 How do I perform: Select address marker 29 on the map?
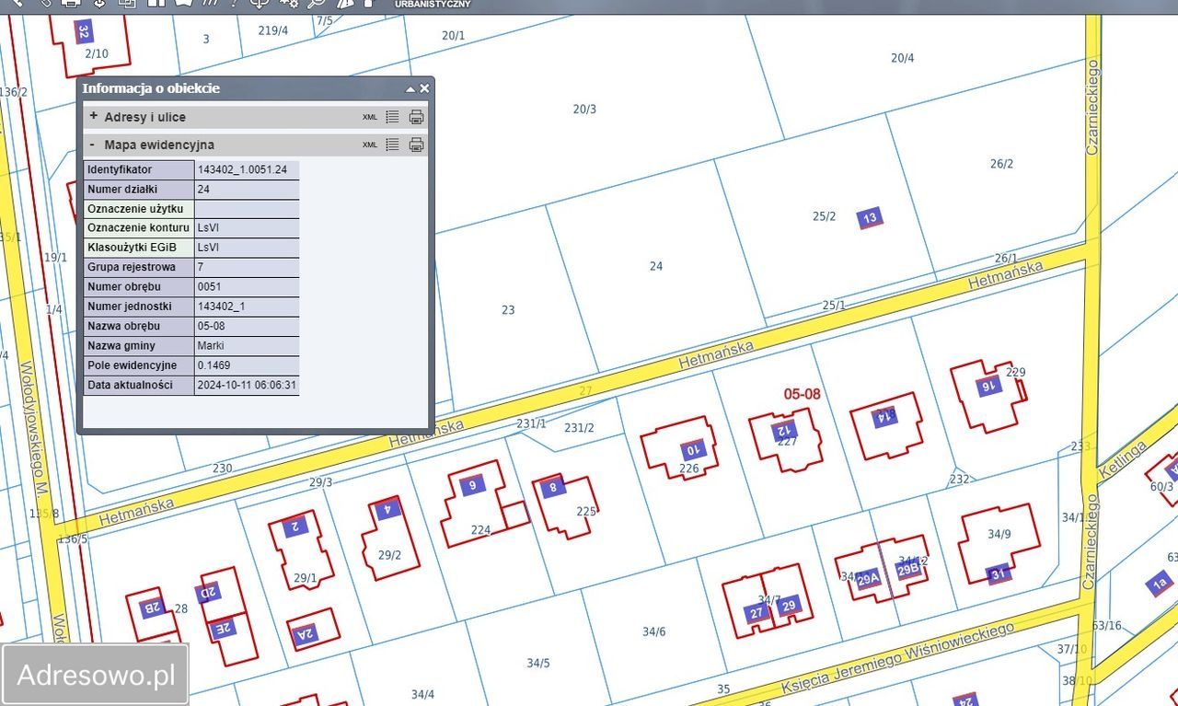point(789,607)
